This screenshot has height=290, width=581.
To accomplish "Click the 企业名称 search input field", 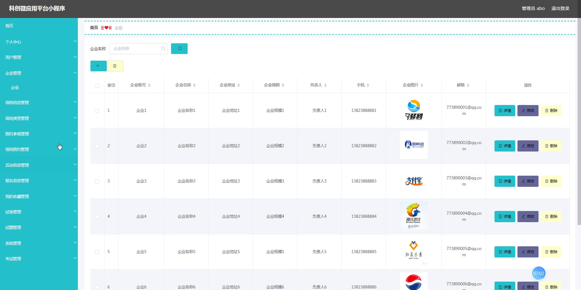I will 138,49.
